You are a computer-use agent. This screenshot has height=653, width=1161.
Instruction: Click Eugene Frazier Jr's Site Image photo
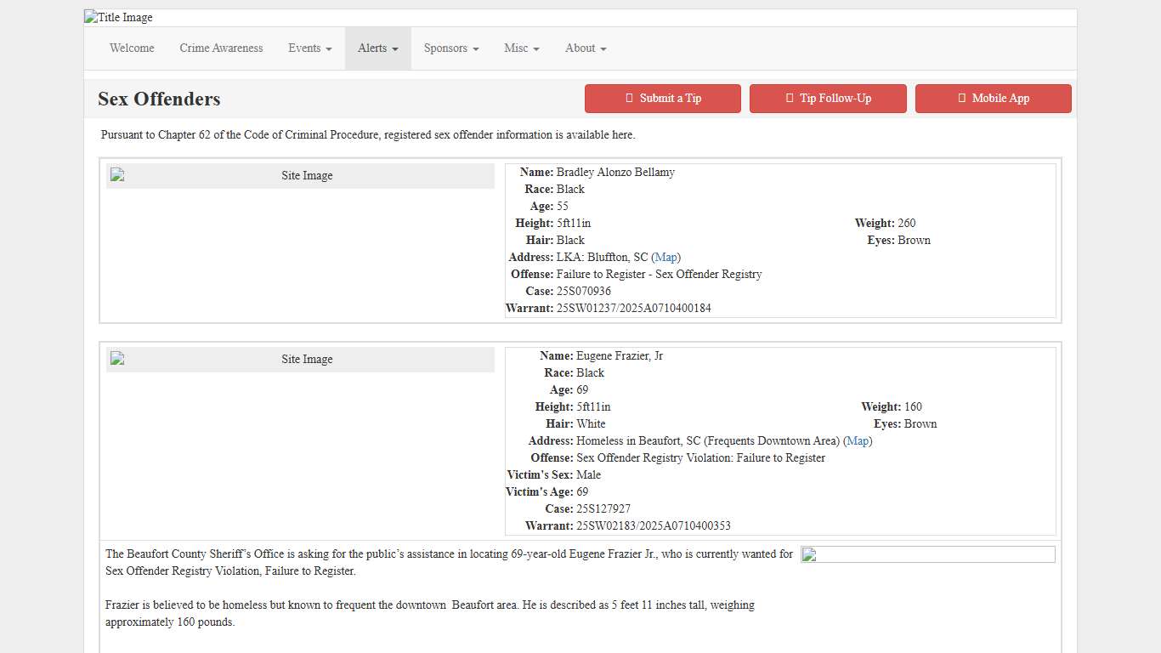(300, 360)
